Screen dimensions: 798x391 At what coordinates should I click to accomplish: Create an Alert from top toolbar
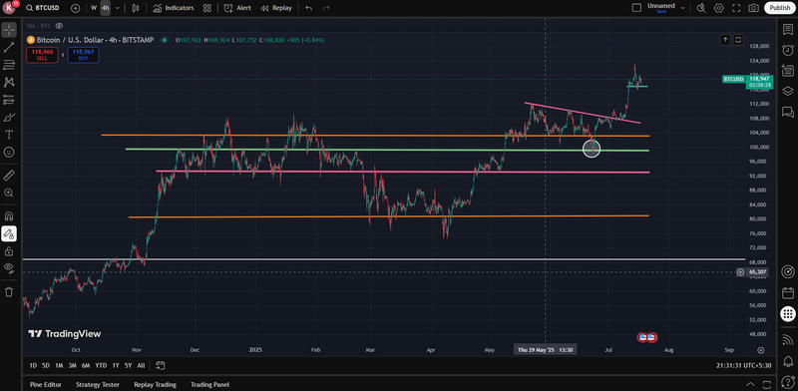[237, 8]
